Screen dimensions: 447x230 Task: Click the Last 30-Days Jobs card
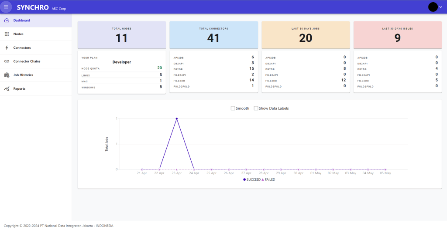pos(306,35)
